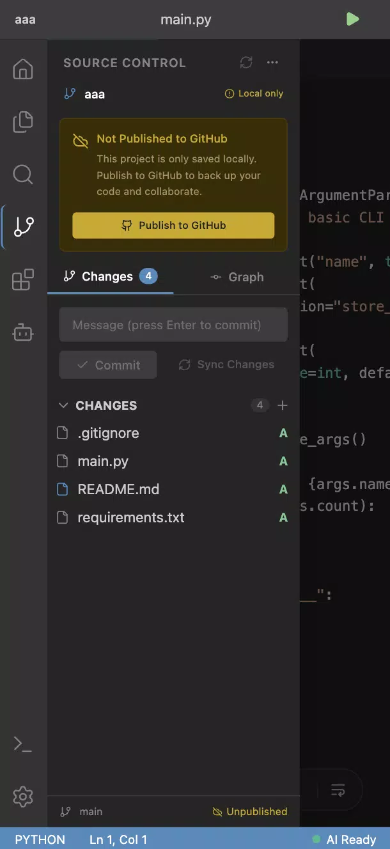Click the Commit button

tap(108, 365)
